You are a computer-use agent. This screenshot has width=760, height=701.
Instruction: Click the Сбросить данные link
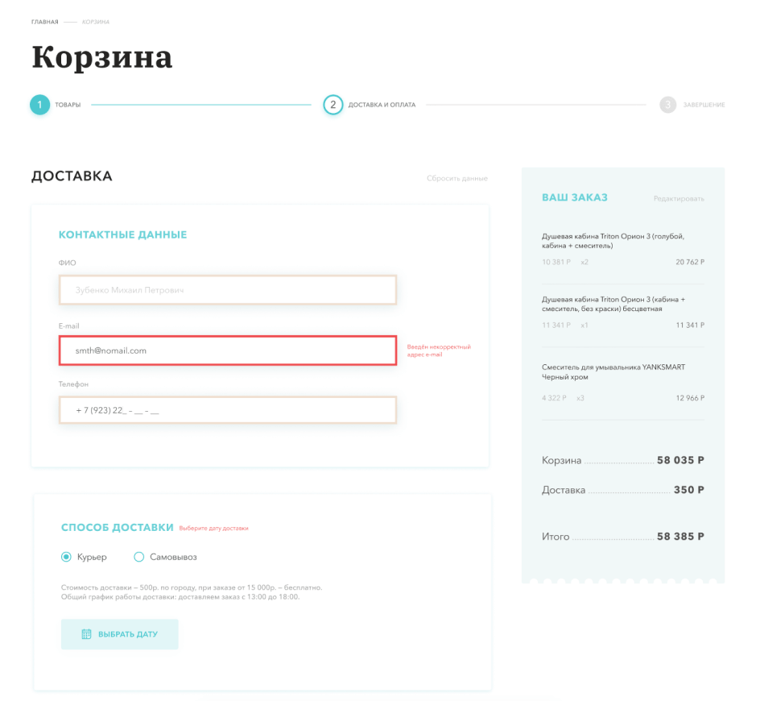(457, 179)
